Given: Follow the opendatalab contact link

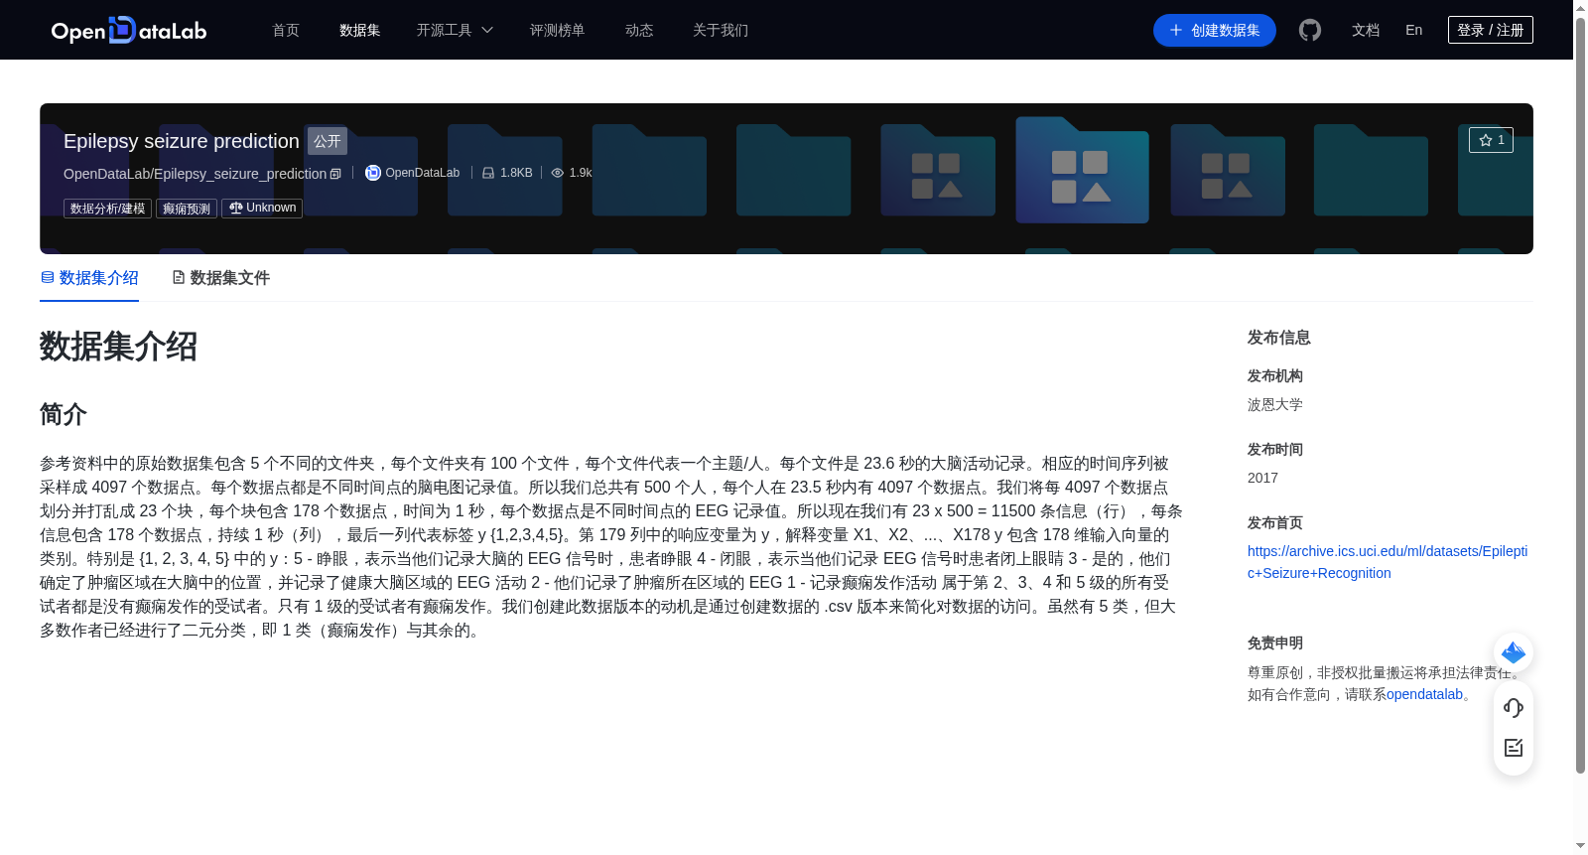Looking at the screenshot, I should click(x=1424, y=694).
